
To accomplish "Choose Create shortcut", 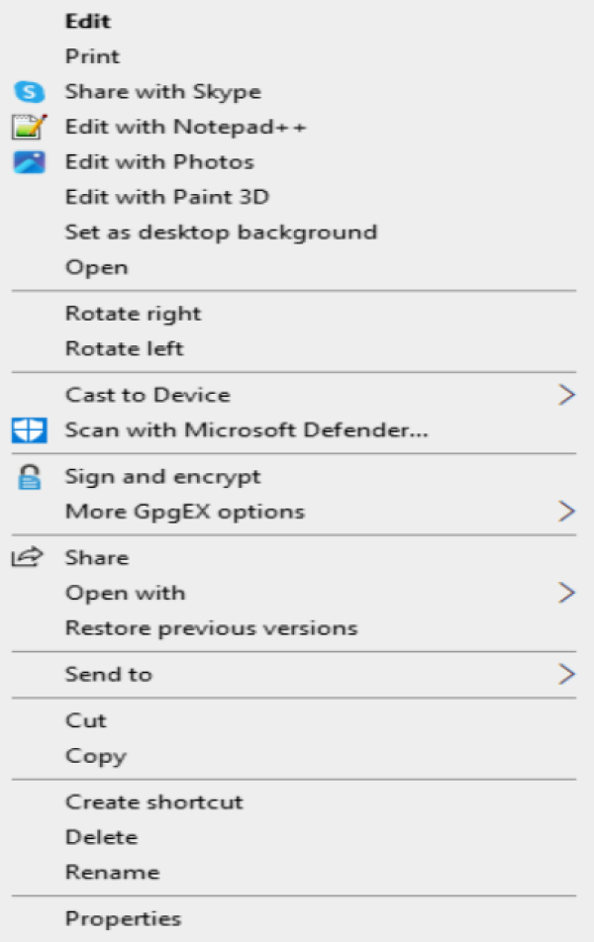I will coord(153,801).
